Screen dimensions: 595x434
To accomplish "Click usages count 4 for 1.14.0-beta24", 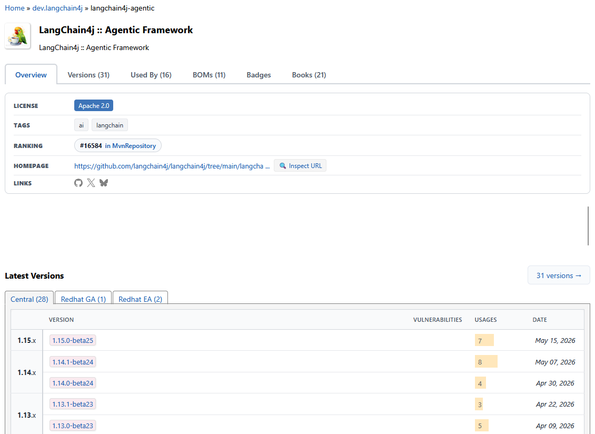I will coord(480,383).
